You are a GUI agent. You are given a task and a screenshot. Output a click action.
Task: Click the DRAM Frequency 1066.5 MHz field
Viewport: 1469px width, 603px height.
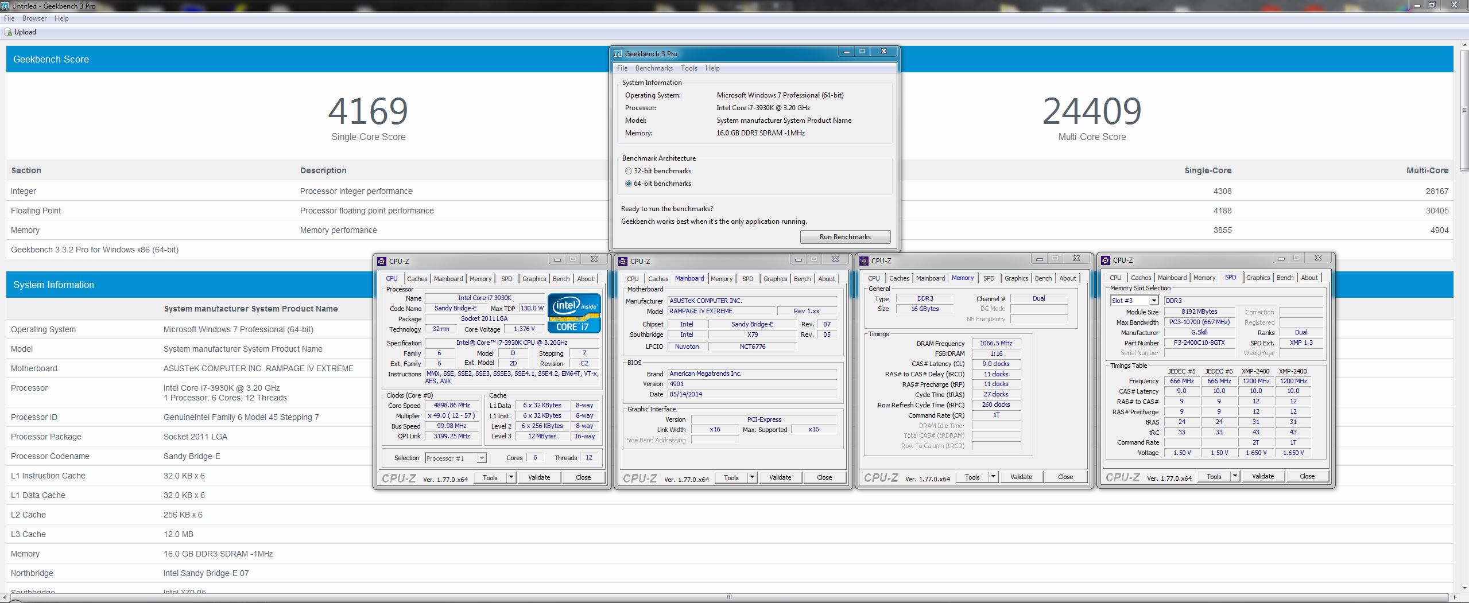point(996,343)
